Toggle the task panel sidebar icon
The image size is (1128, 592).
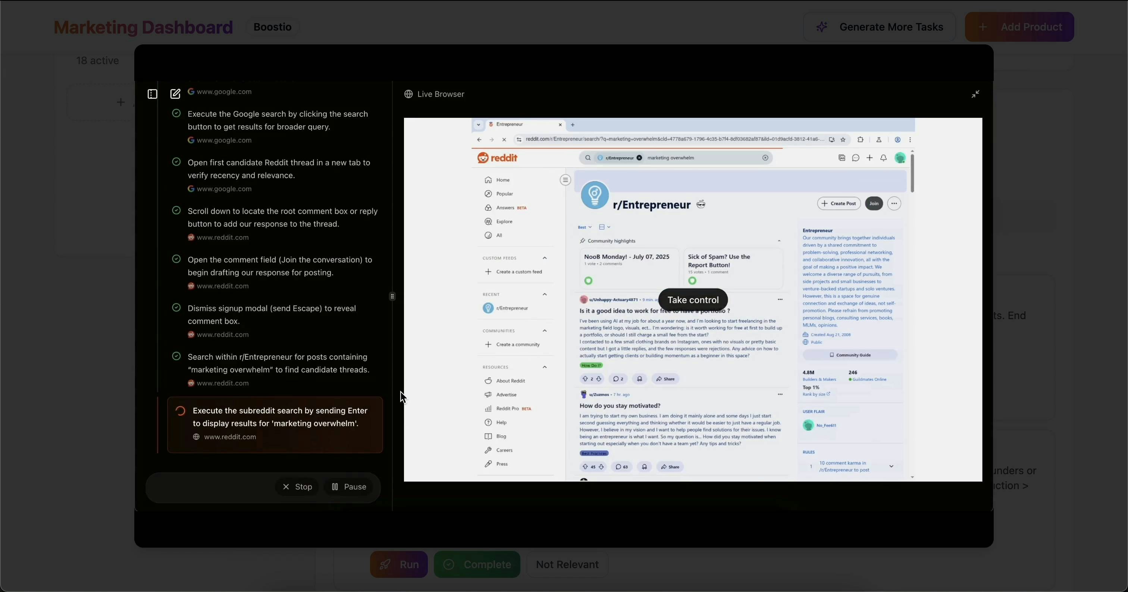(x=153, y=94)
